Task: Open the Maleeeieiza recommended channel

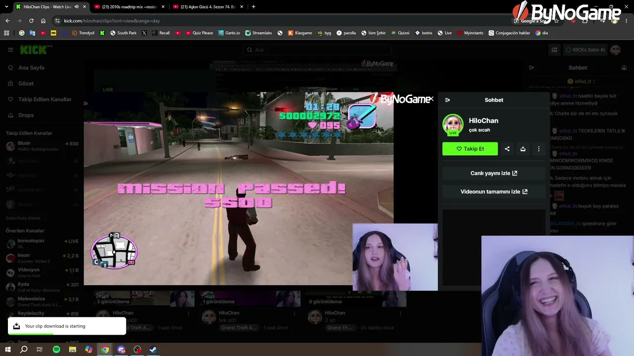Action: (42, 301)
